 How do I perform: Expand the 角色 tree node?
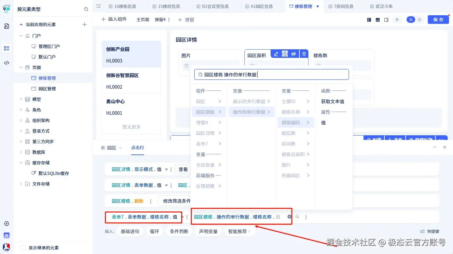[x=21, y=110]
